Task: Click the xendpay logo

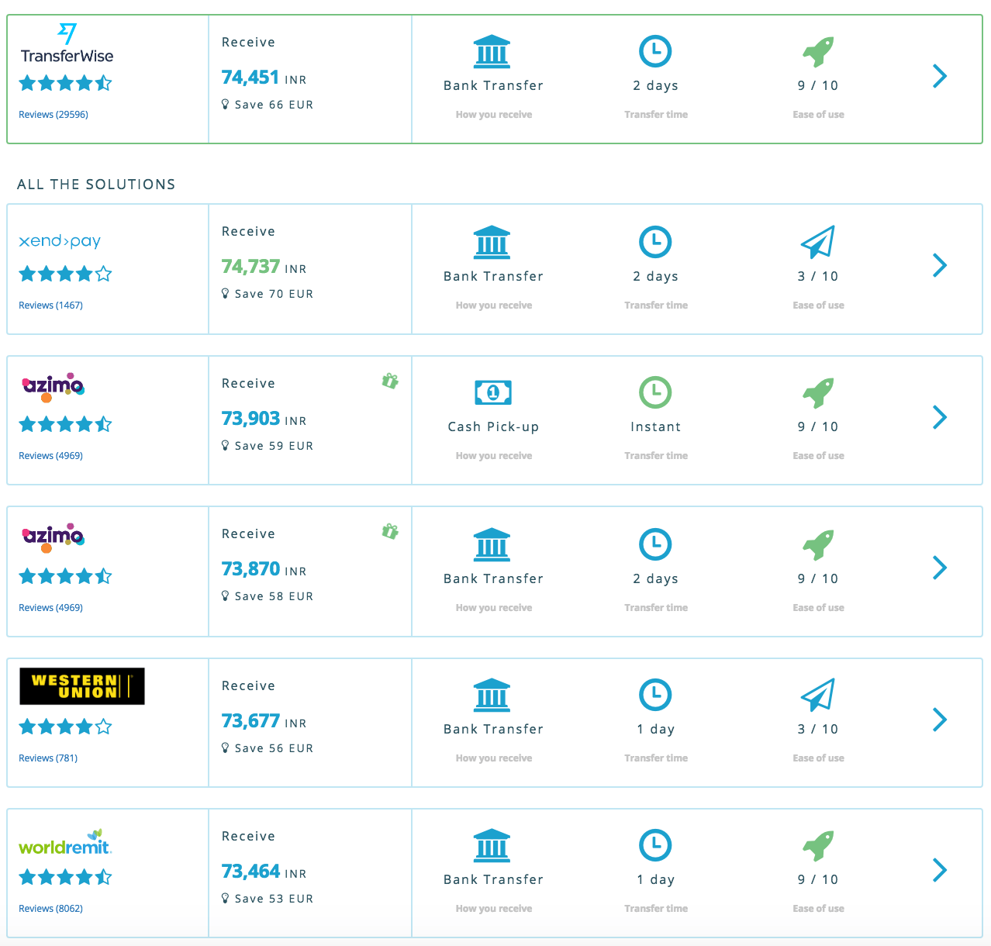Action: coord(60,241)
